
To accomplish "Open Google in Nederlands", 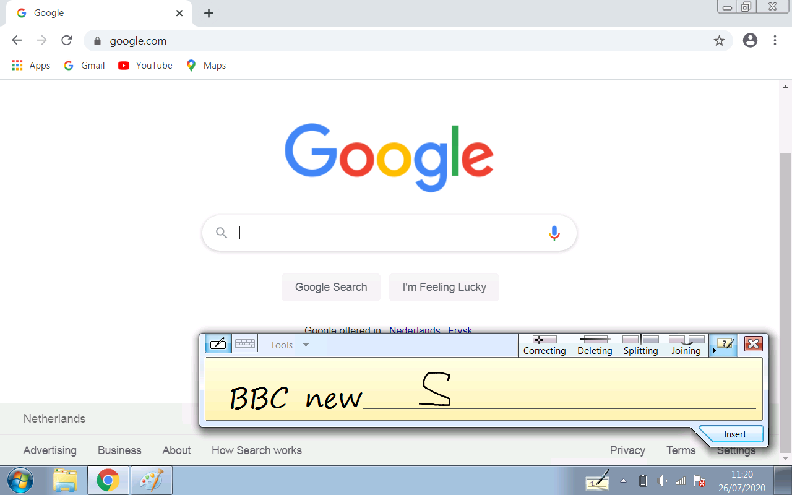I will click(415, 330).
